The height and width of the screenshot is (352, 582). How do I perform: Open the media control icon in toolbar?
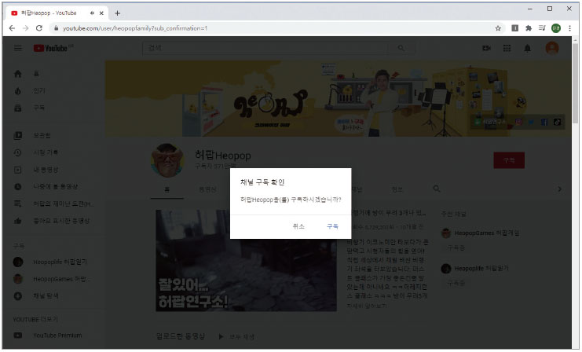[x=542, y=28]
